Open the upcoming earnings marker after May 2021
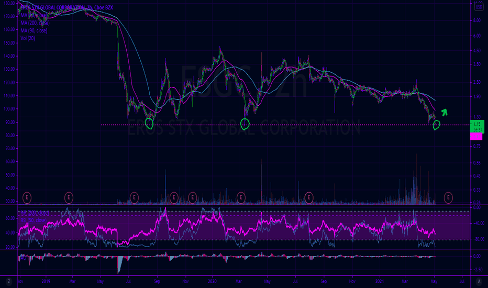Image resolution: width=488 pixels, height=288 pixels. click(x=448, y=197)
